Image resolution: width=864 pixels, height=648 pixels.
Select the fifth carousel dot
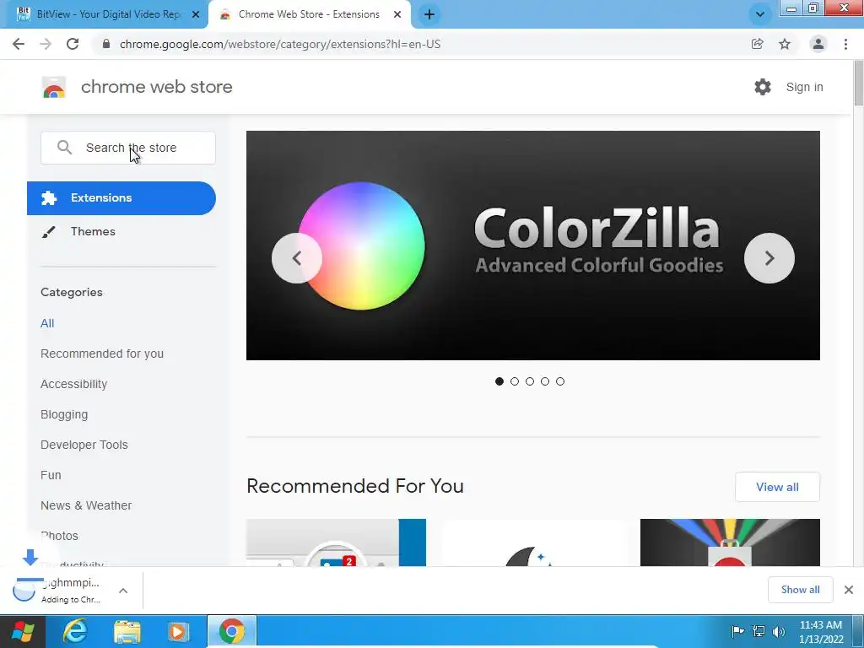click(x=560, y=381)
